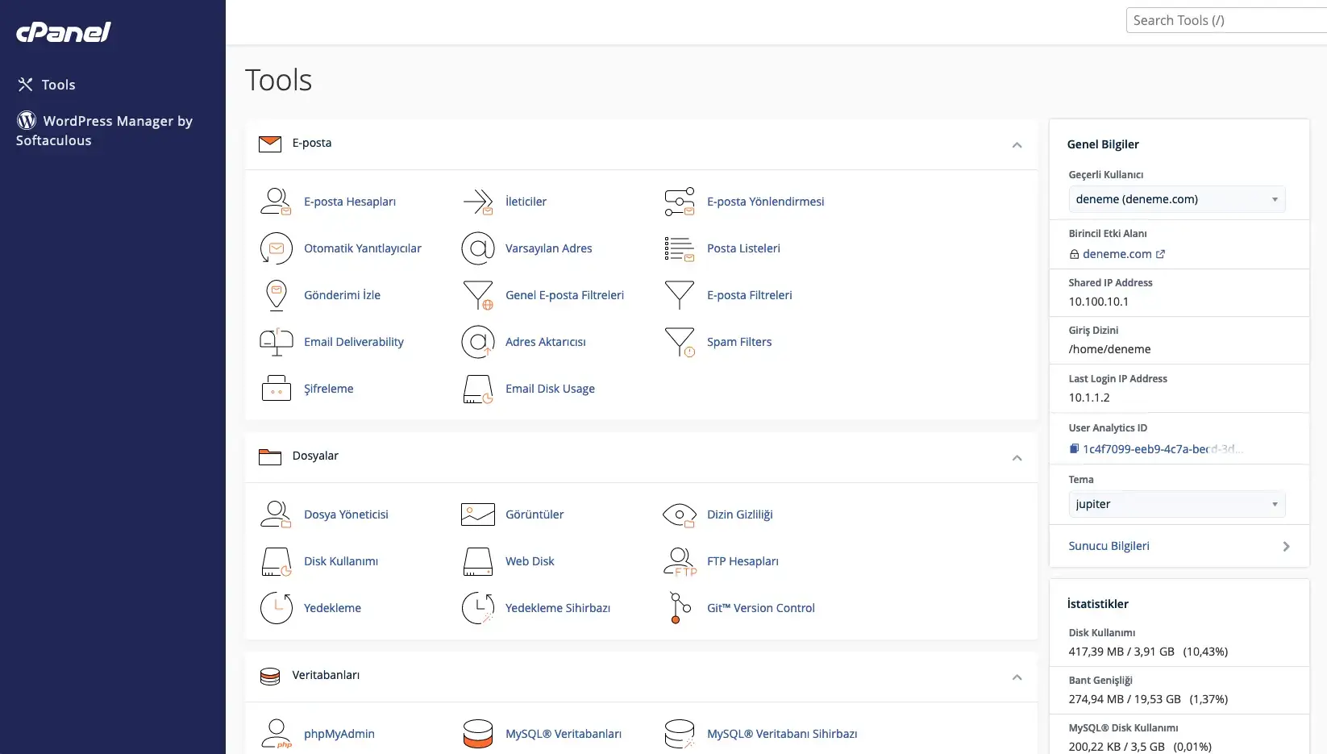Open WordPress Manager by Softaculous
The image size is (1327, 754).
pos(104,131)
